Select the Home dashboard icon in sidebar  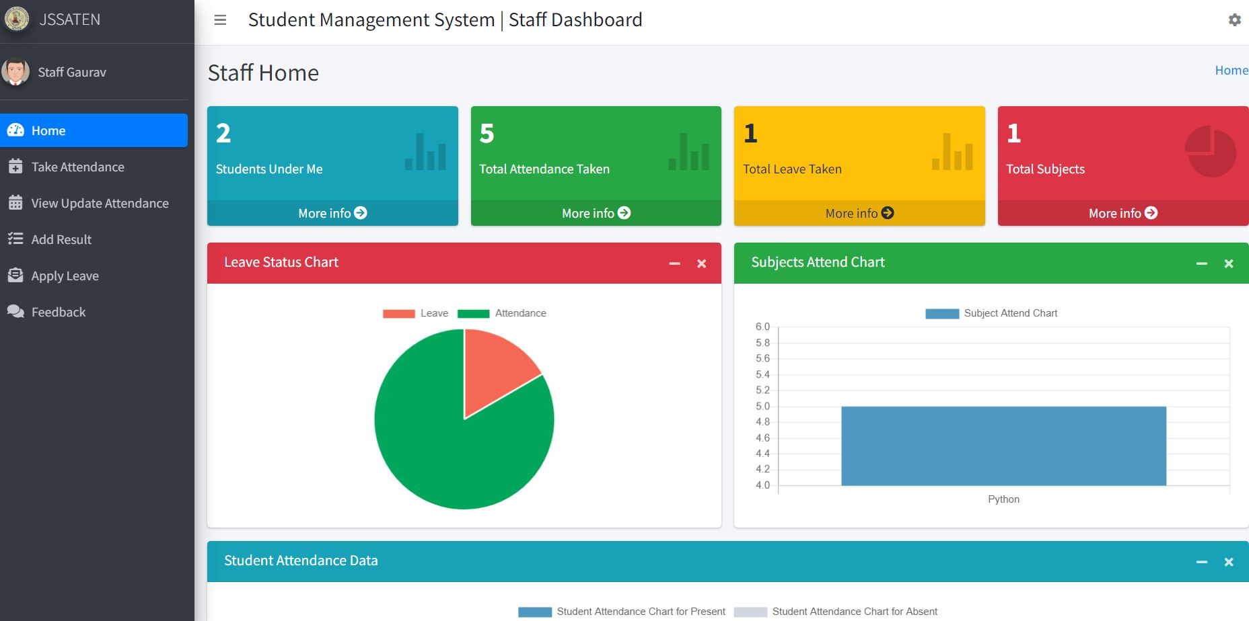pos(15,130)
